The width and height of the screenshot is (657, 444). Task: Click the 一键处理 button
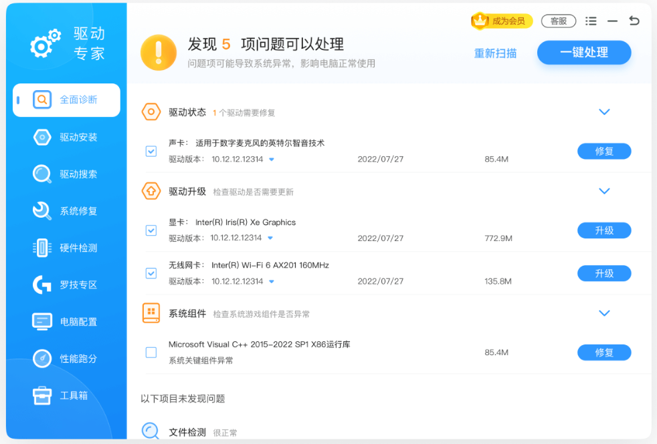pyautogui.click(x=584, y=53)
